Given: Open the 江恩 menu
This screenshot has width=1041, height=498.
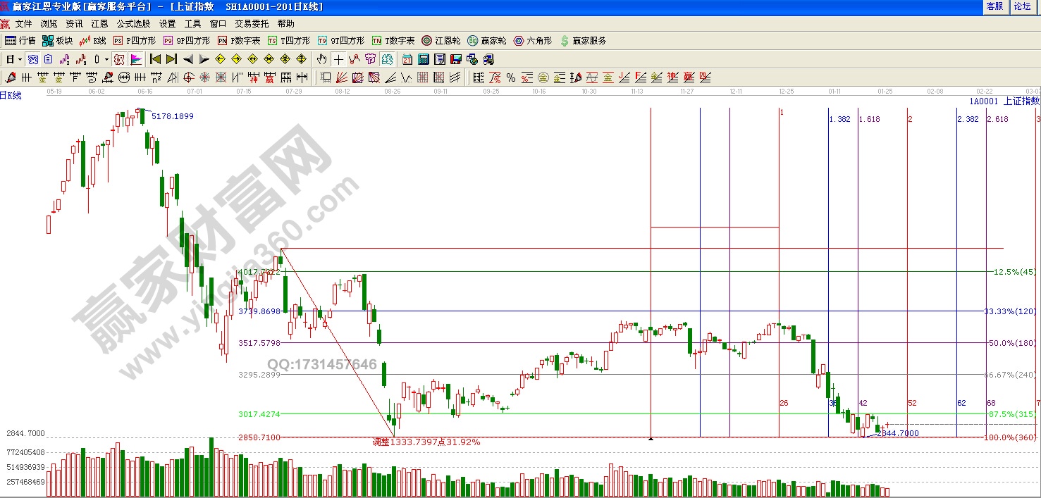Looking at the screenshot, I should click(x=99, y=24).
